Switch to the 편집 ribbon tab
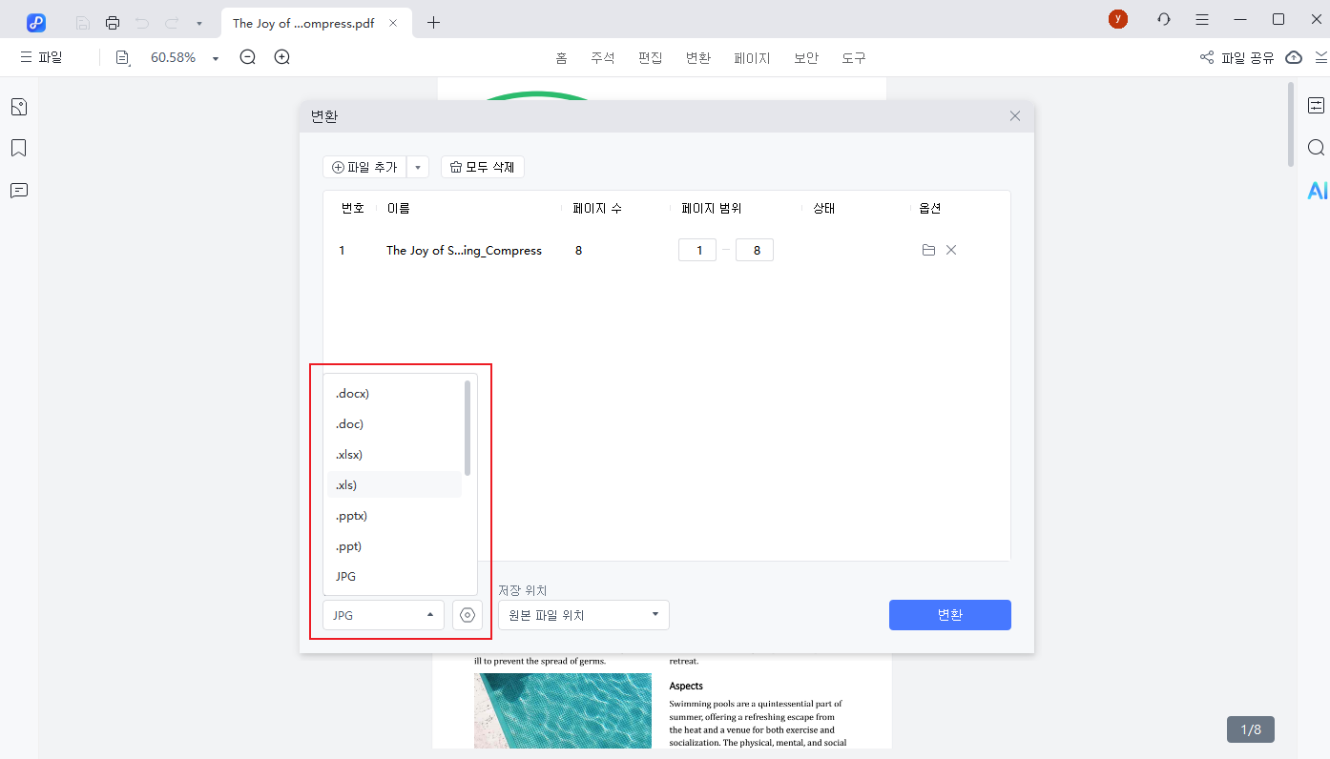 pos(650,57)
